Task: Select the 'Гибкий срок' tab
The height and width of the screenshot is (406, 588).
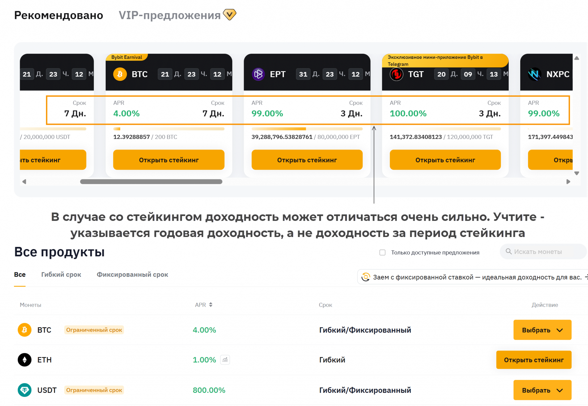Action: click(x=61, y=275)
